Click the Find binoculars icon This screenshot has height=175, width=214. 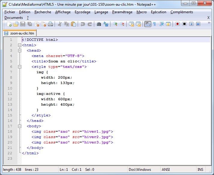coord(99,24)
